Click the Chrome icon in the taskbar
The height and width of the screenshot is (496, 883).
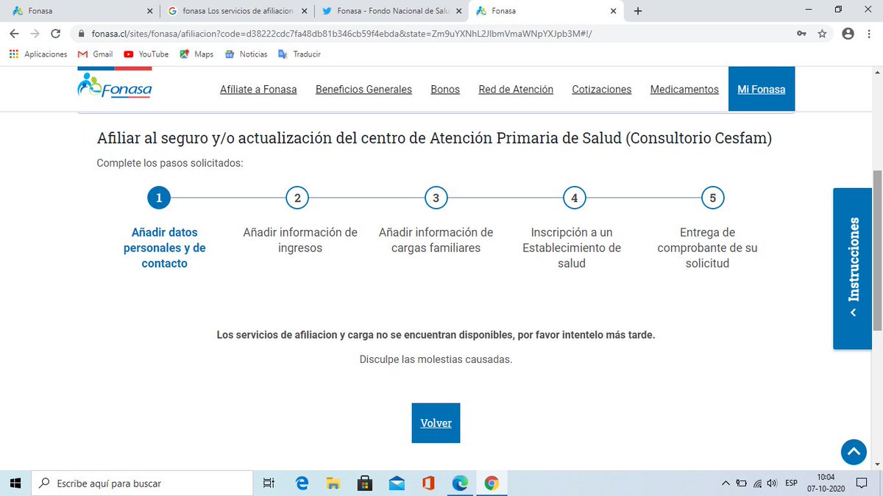[492, 483]
